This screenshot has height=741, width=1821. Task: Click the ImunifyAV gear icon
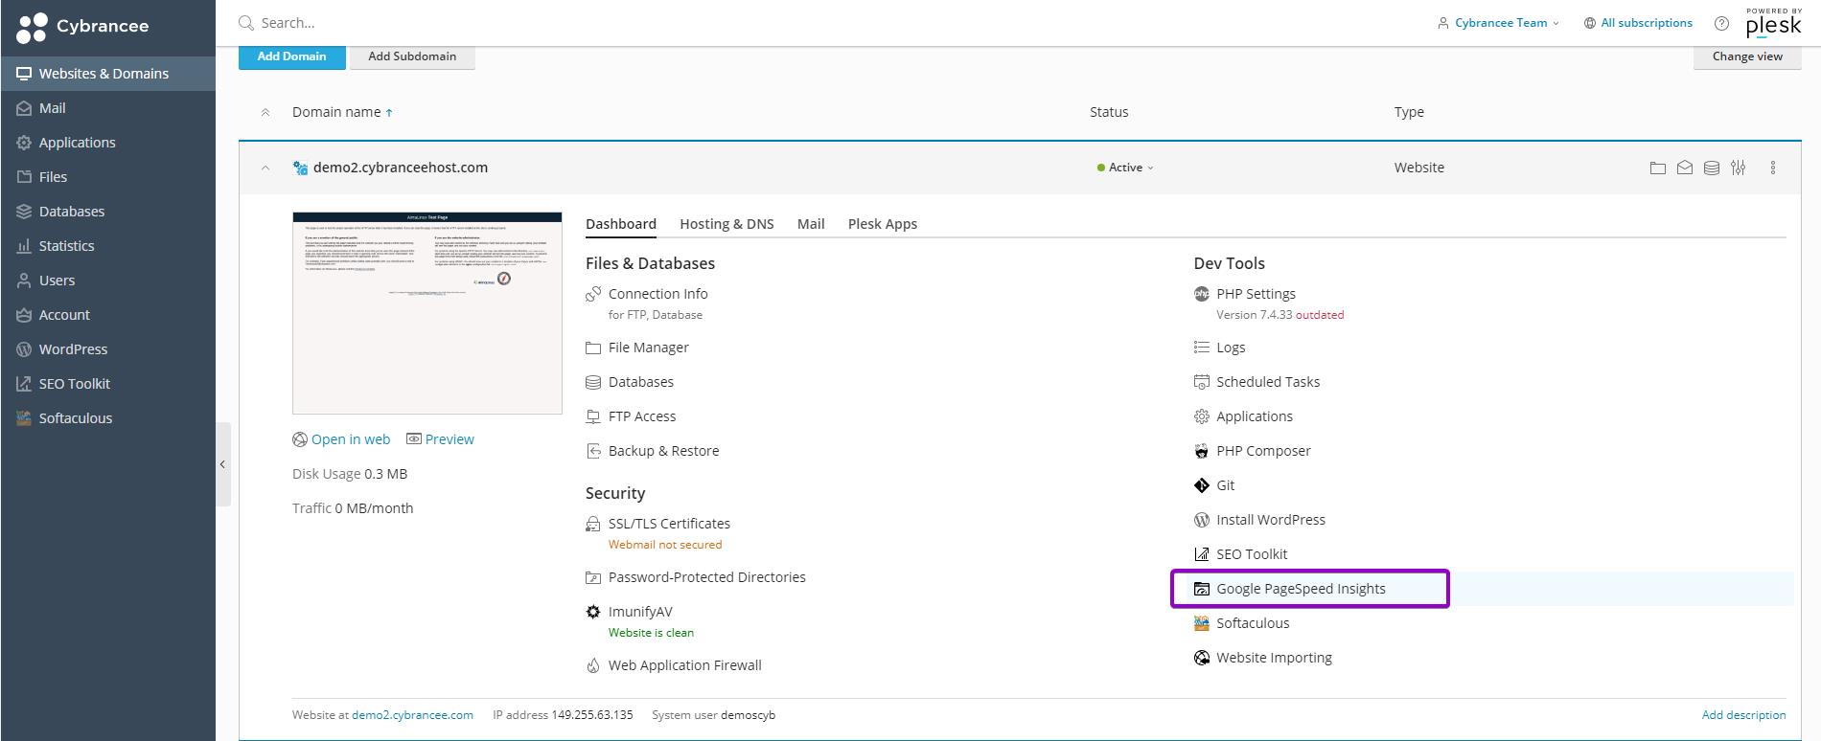(x=593, y=612)
